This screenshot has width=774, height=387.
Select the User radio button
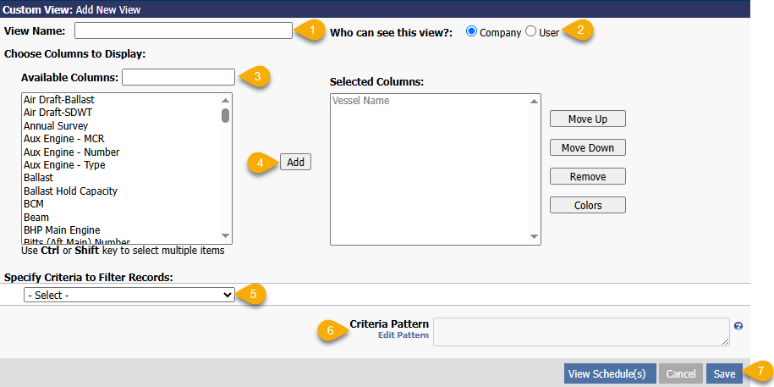pos(530,31)
